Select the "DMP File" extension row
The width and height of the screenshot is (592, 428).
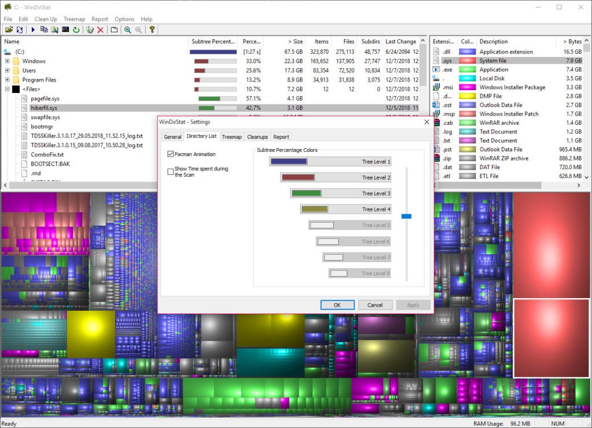pos(508,96)
